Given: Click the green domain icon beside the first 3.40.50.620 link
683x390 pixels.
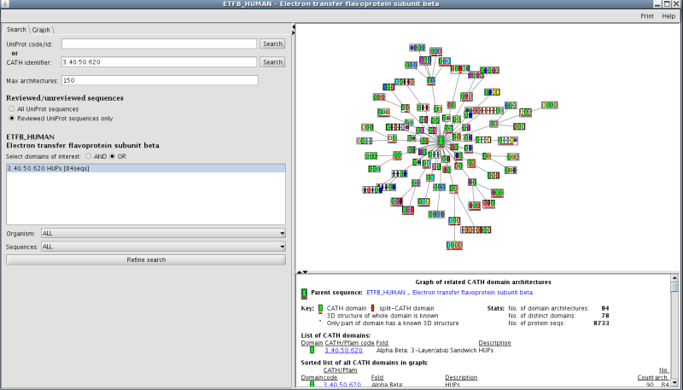Looking at the screenshot, I should tap(312, 350).
